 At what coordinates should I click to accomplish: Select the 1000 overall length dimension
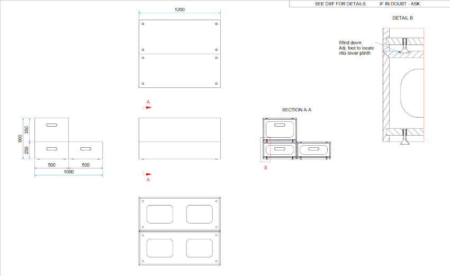[68, 172]
